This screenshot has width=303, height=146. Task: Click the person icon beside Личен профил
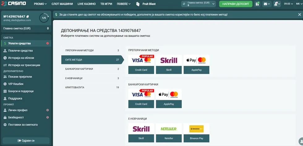click(x=5, y=110)
